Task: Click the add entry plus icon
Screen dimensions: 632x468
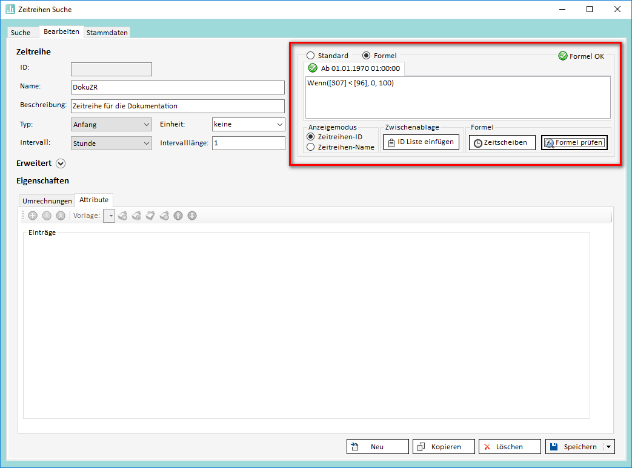Action: (x=33, y=216)
